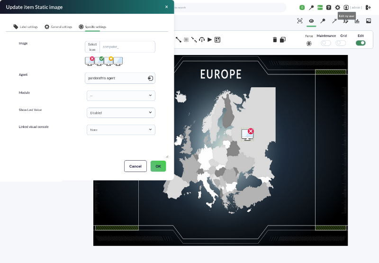The image size is (379, 263).
Task: Open the header settings gear icon
Action: tap(337, 8)
